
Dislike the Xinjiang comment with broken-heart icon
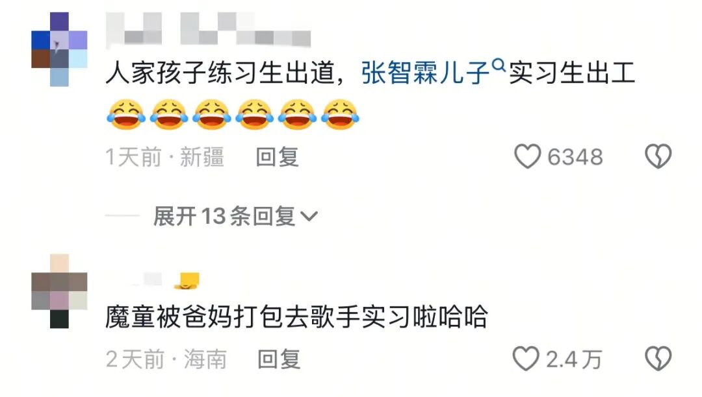coord(658,156)
